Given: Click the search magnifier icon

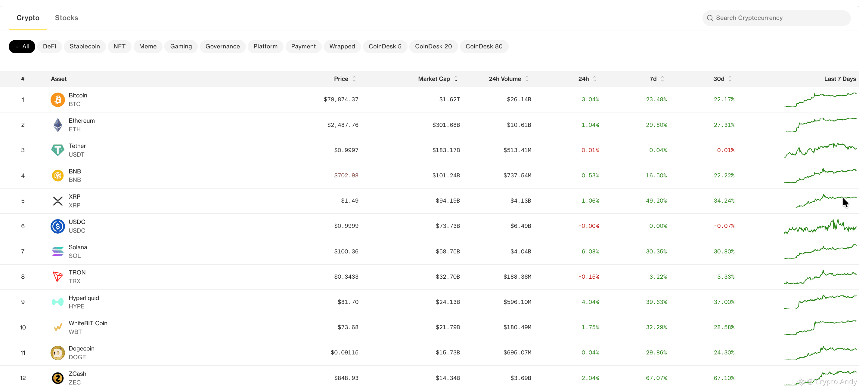Looking at the screenshot, I should tap(710, 18).
